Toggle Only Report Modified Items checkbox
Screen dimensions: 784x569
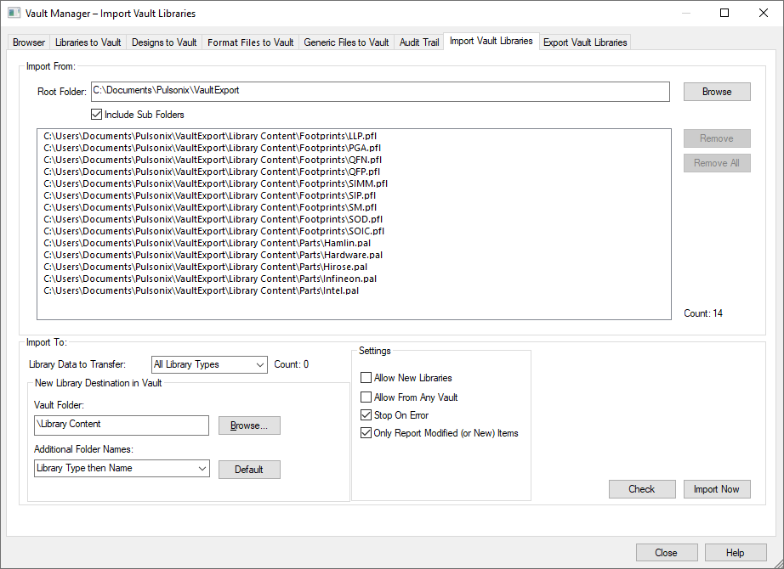366,433
